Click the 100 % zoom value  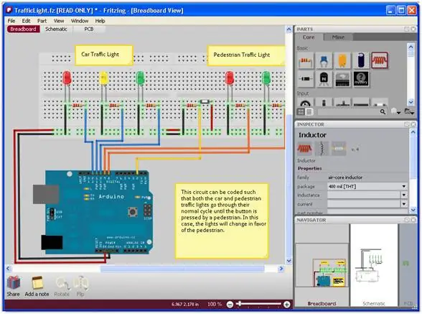(x=215, y=304)
